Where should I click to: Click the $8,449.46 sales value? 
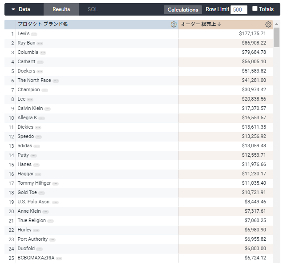tap(255, 202)
